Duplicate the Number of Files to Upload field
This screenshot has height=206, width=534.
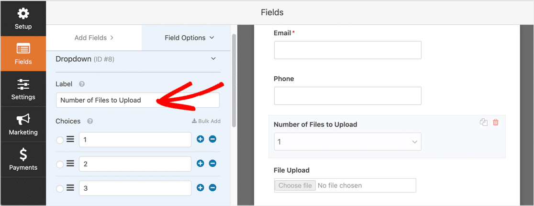484,123
